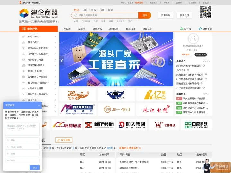
Task: Select the 供应 search tab
Action: tap(76, 10)
